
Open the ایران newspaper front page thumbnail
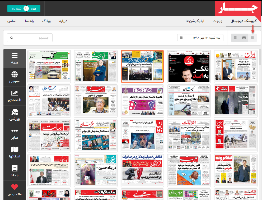pos(236,66)
